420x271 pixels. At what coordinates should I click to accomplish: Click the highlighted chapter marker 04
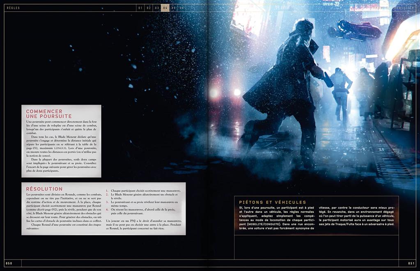point(165,7)
